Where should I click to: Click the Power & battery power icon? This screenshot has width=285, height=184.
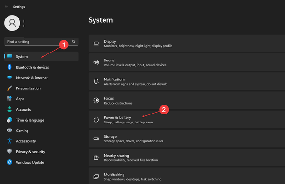click(x=96, y=119)
